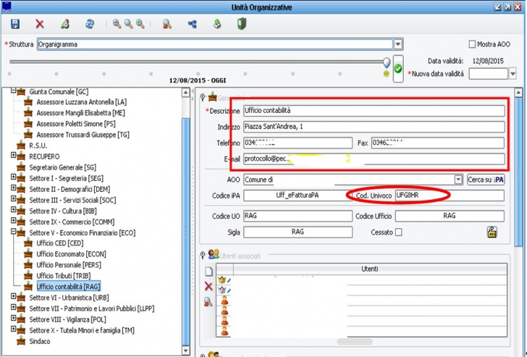Viewport: 527px width, 357px height.
Task: Toggle the Cessato checkbox
Action: [399, 232]
